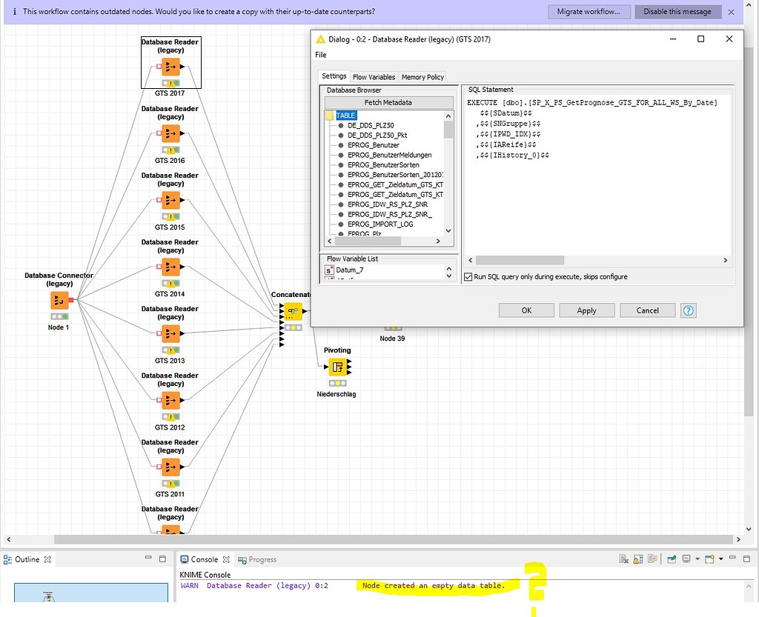Clear the KNIME Console output
759x617 pixels.
click(x=623, y=559)
